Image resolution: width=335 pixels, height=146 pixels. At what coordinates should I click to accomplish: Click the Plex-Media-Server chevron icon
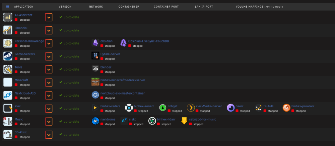pyautogui.click(x=191, y=108)
